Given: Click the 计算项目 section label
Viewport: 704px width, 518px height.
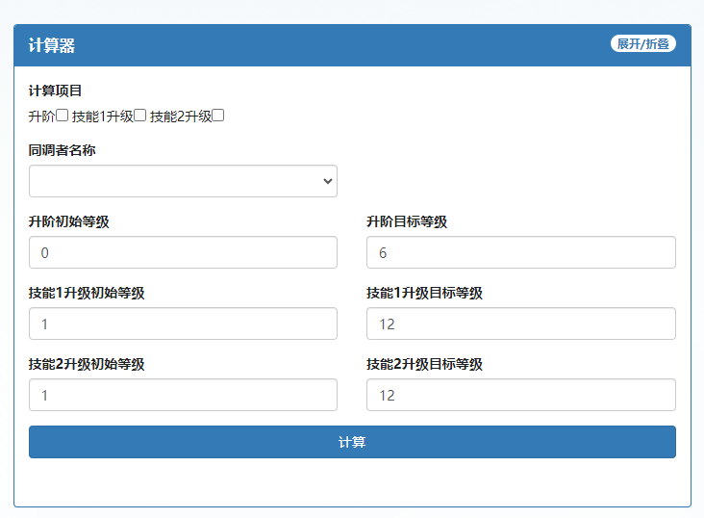Looking at the screenshot, I should tap(56, 91).
